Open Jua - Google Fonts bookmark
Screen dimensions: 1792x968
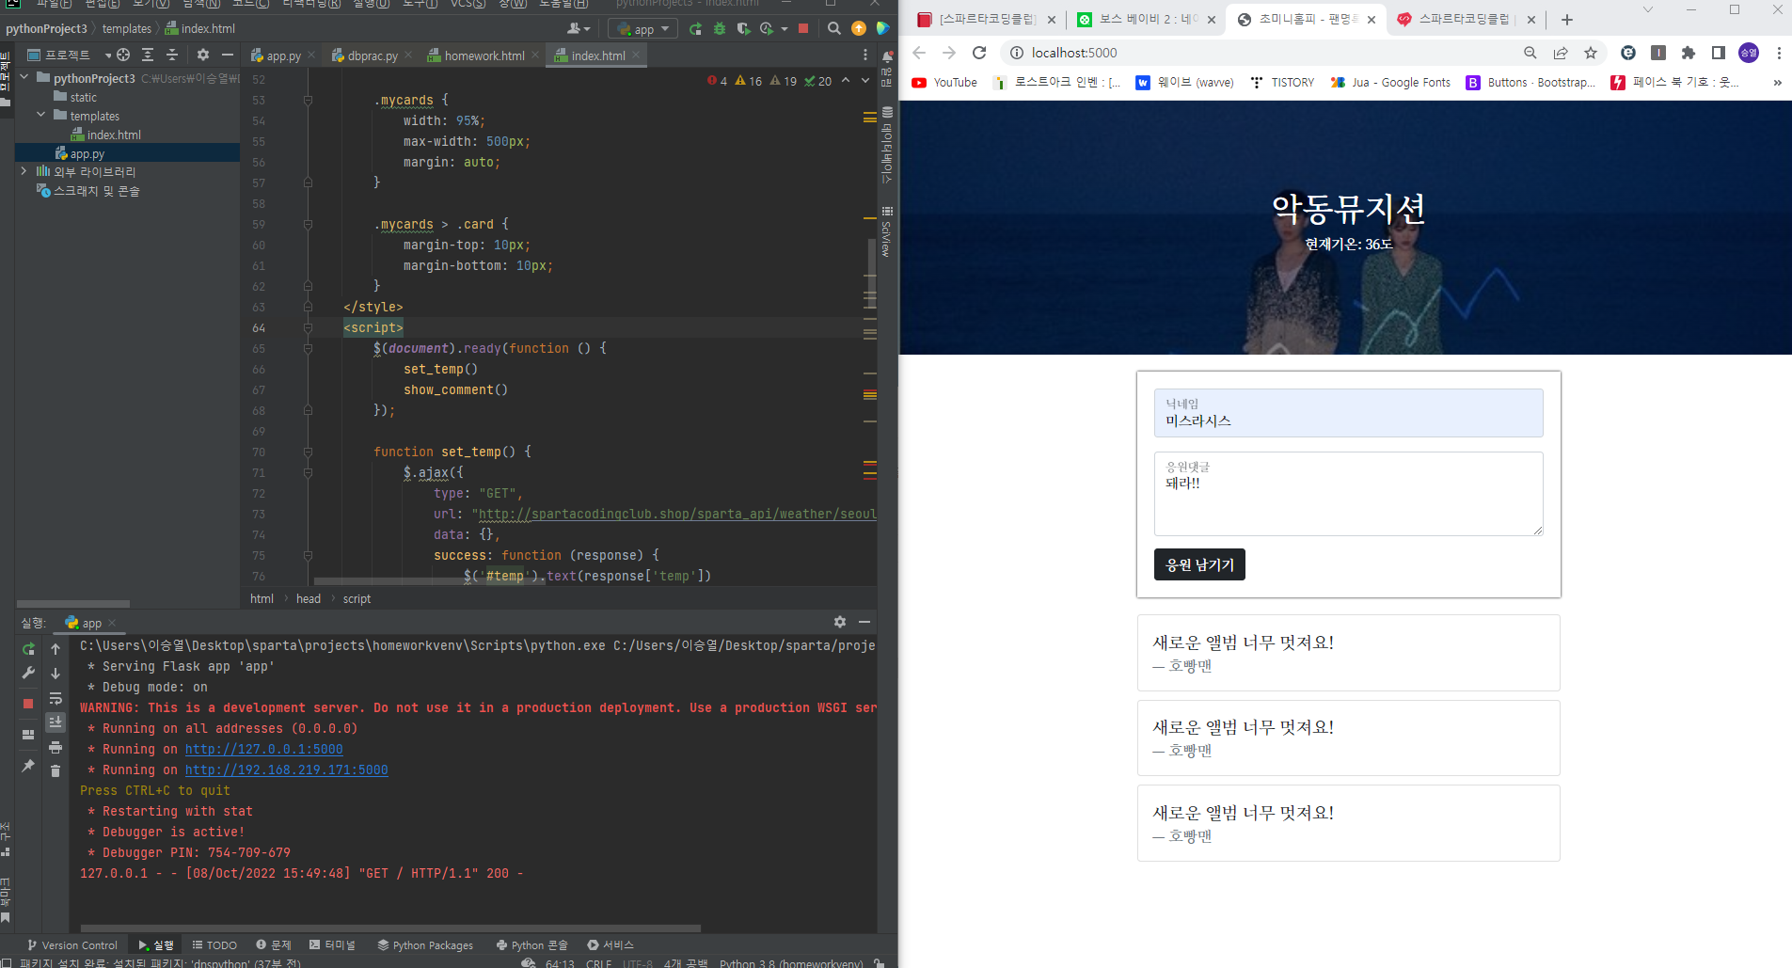tap(1390, 83)
